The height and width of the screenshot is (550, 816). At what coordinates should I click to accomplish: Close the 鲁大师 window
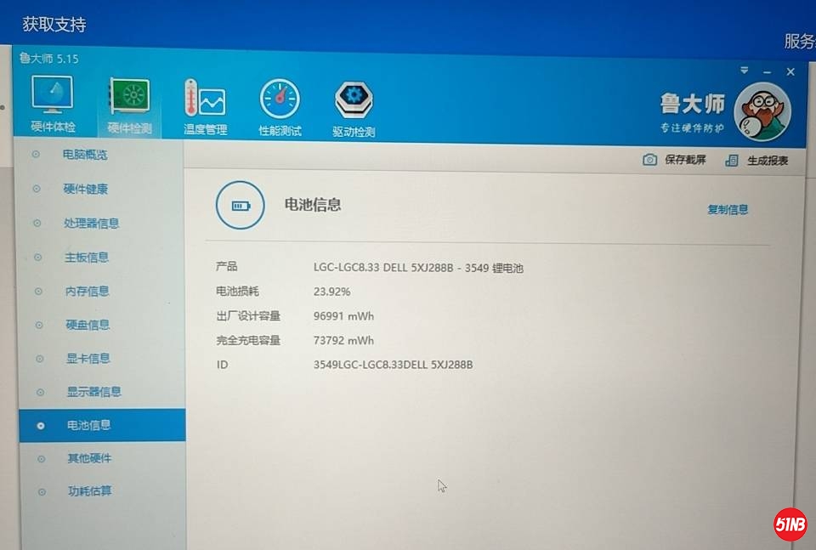(790, 71)
